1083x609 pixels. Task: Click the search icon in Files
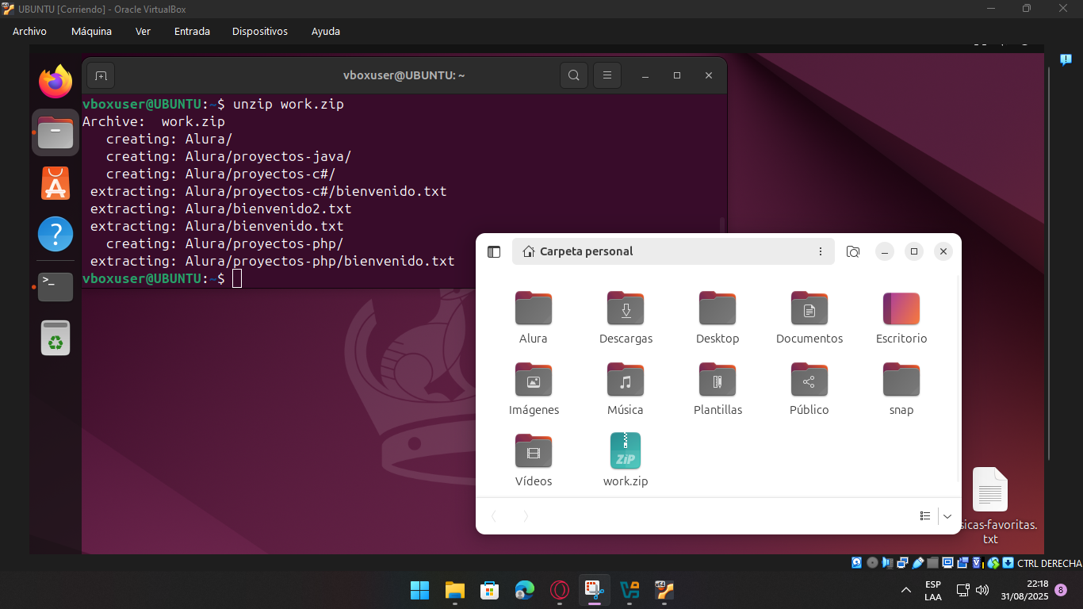click(x=853, y=251)
